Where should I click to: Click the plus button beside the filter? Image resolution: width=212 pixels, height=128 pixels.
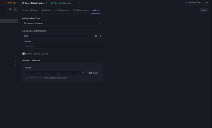coord(15,9)
